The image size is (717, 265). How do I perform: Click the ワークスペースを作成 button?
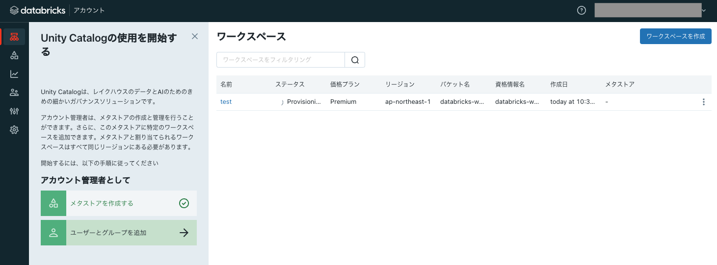[676, 36]
